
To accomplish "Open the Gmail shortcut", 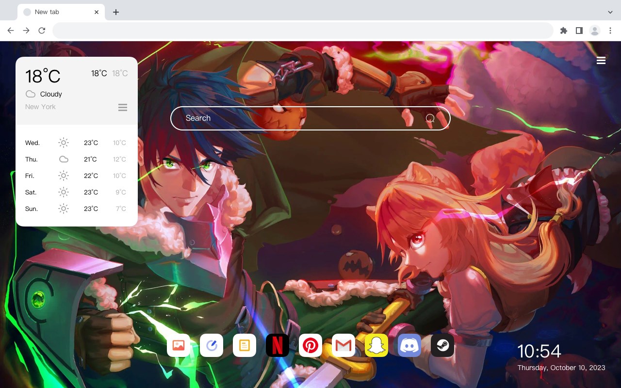I will (x=343, y=345).
